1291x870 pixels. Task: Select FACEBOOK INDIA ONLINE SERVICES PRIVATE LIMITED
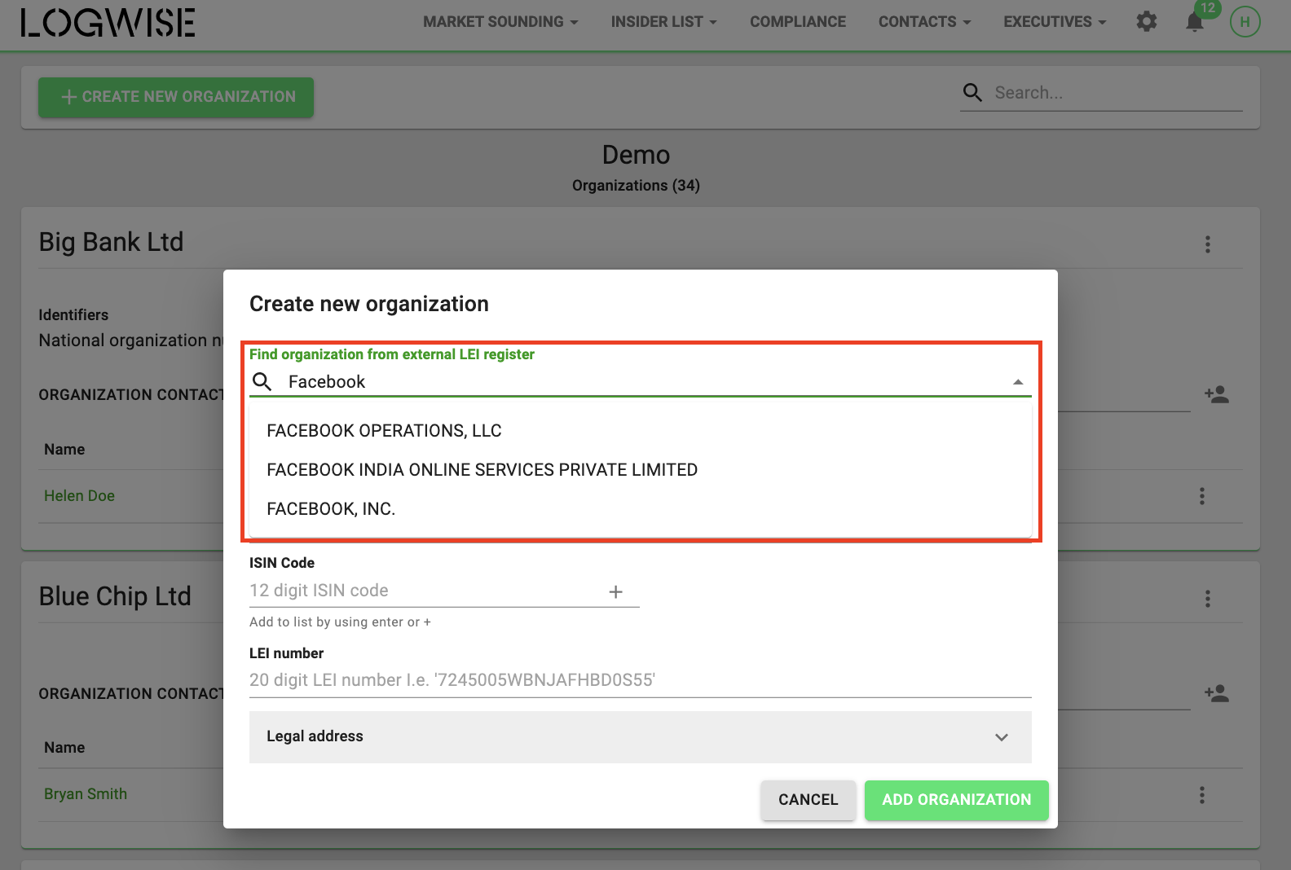641,470
